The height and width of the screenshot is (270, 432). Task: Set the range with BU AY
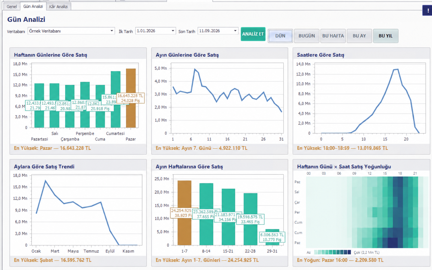tap(359, 36)
